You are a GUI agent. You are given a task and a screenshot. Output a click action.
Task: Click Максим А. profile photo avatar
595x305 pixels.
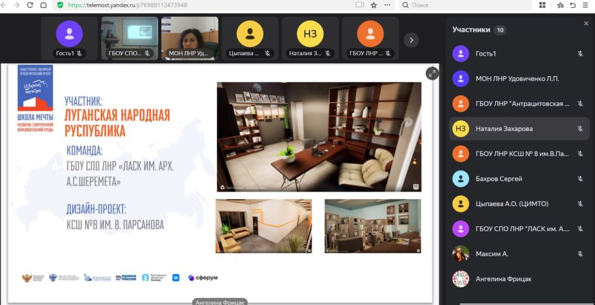pyautogui.click(x=461, y=254)
